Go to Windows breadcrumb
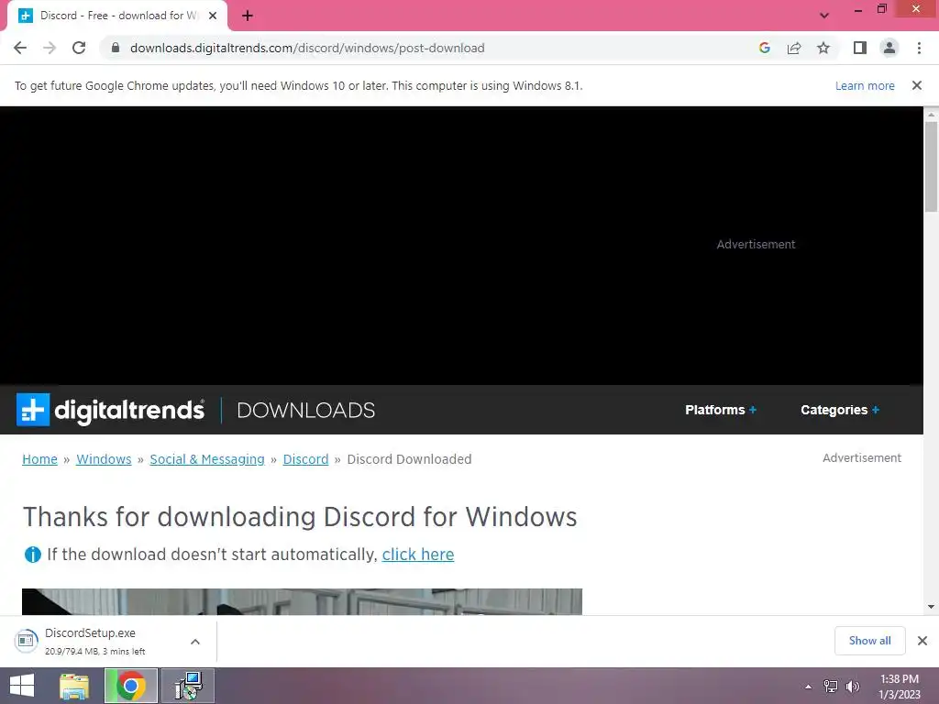This screenshot has width=939, height=704. 104,459
